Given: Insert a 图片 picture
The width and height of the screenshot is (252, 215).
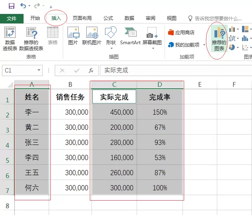Looking at the screenshot, I should 73,36.
